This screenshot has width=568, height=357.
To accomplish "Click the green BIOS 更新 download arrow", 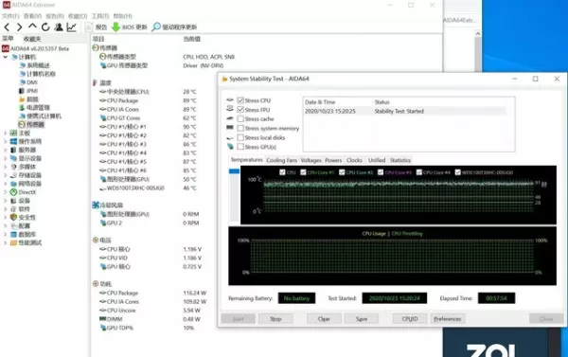I will 115,27.
